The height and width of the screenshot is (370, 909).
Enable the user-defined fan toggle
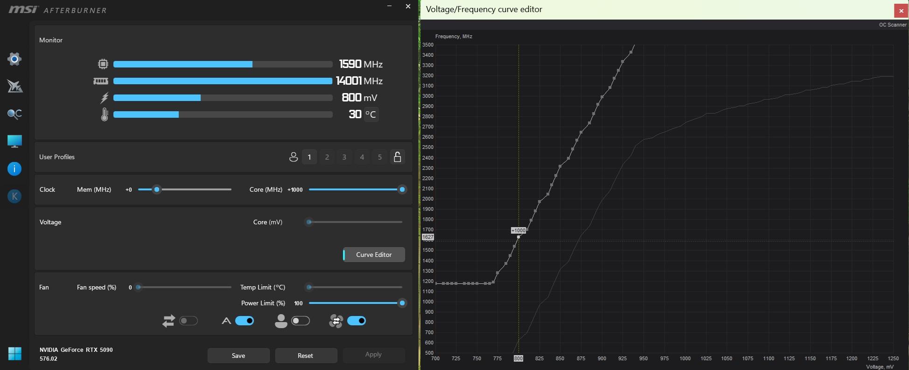click(x=300, y=321)
